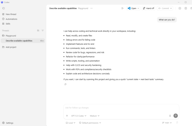192x126 pixels.
Task: Start a New thread
Action: click(11, 14)
